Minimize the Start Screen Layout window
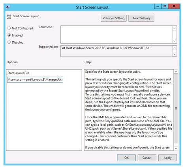This screenshot has height=167, width=184. [x=158, y=6]
